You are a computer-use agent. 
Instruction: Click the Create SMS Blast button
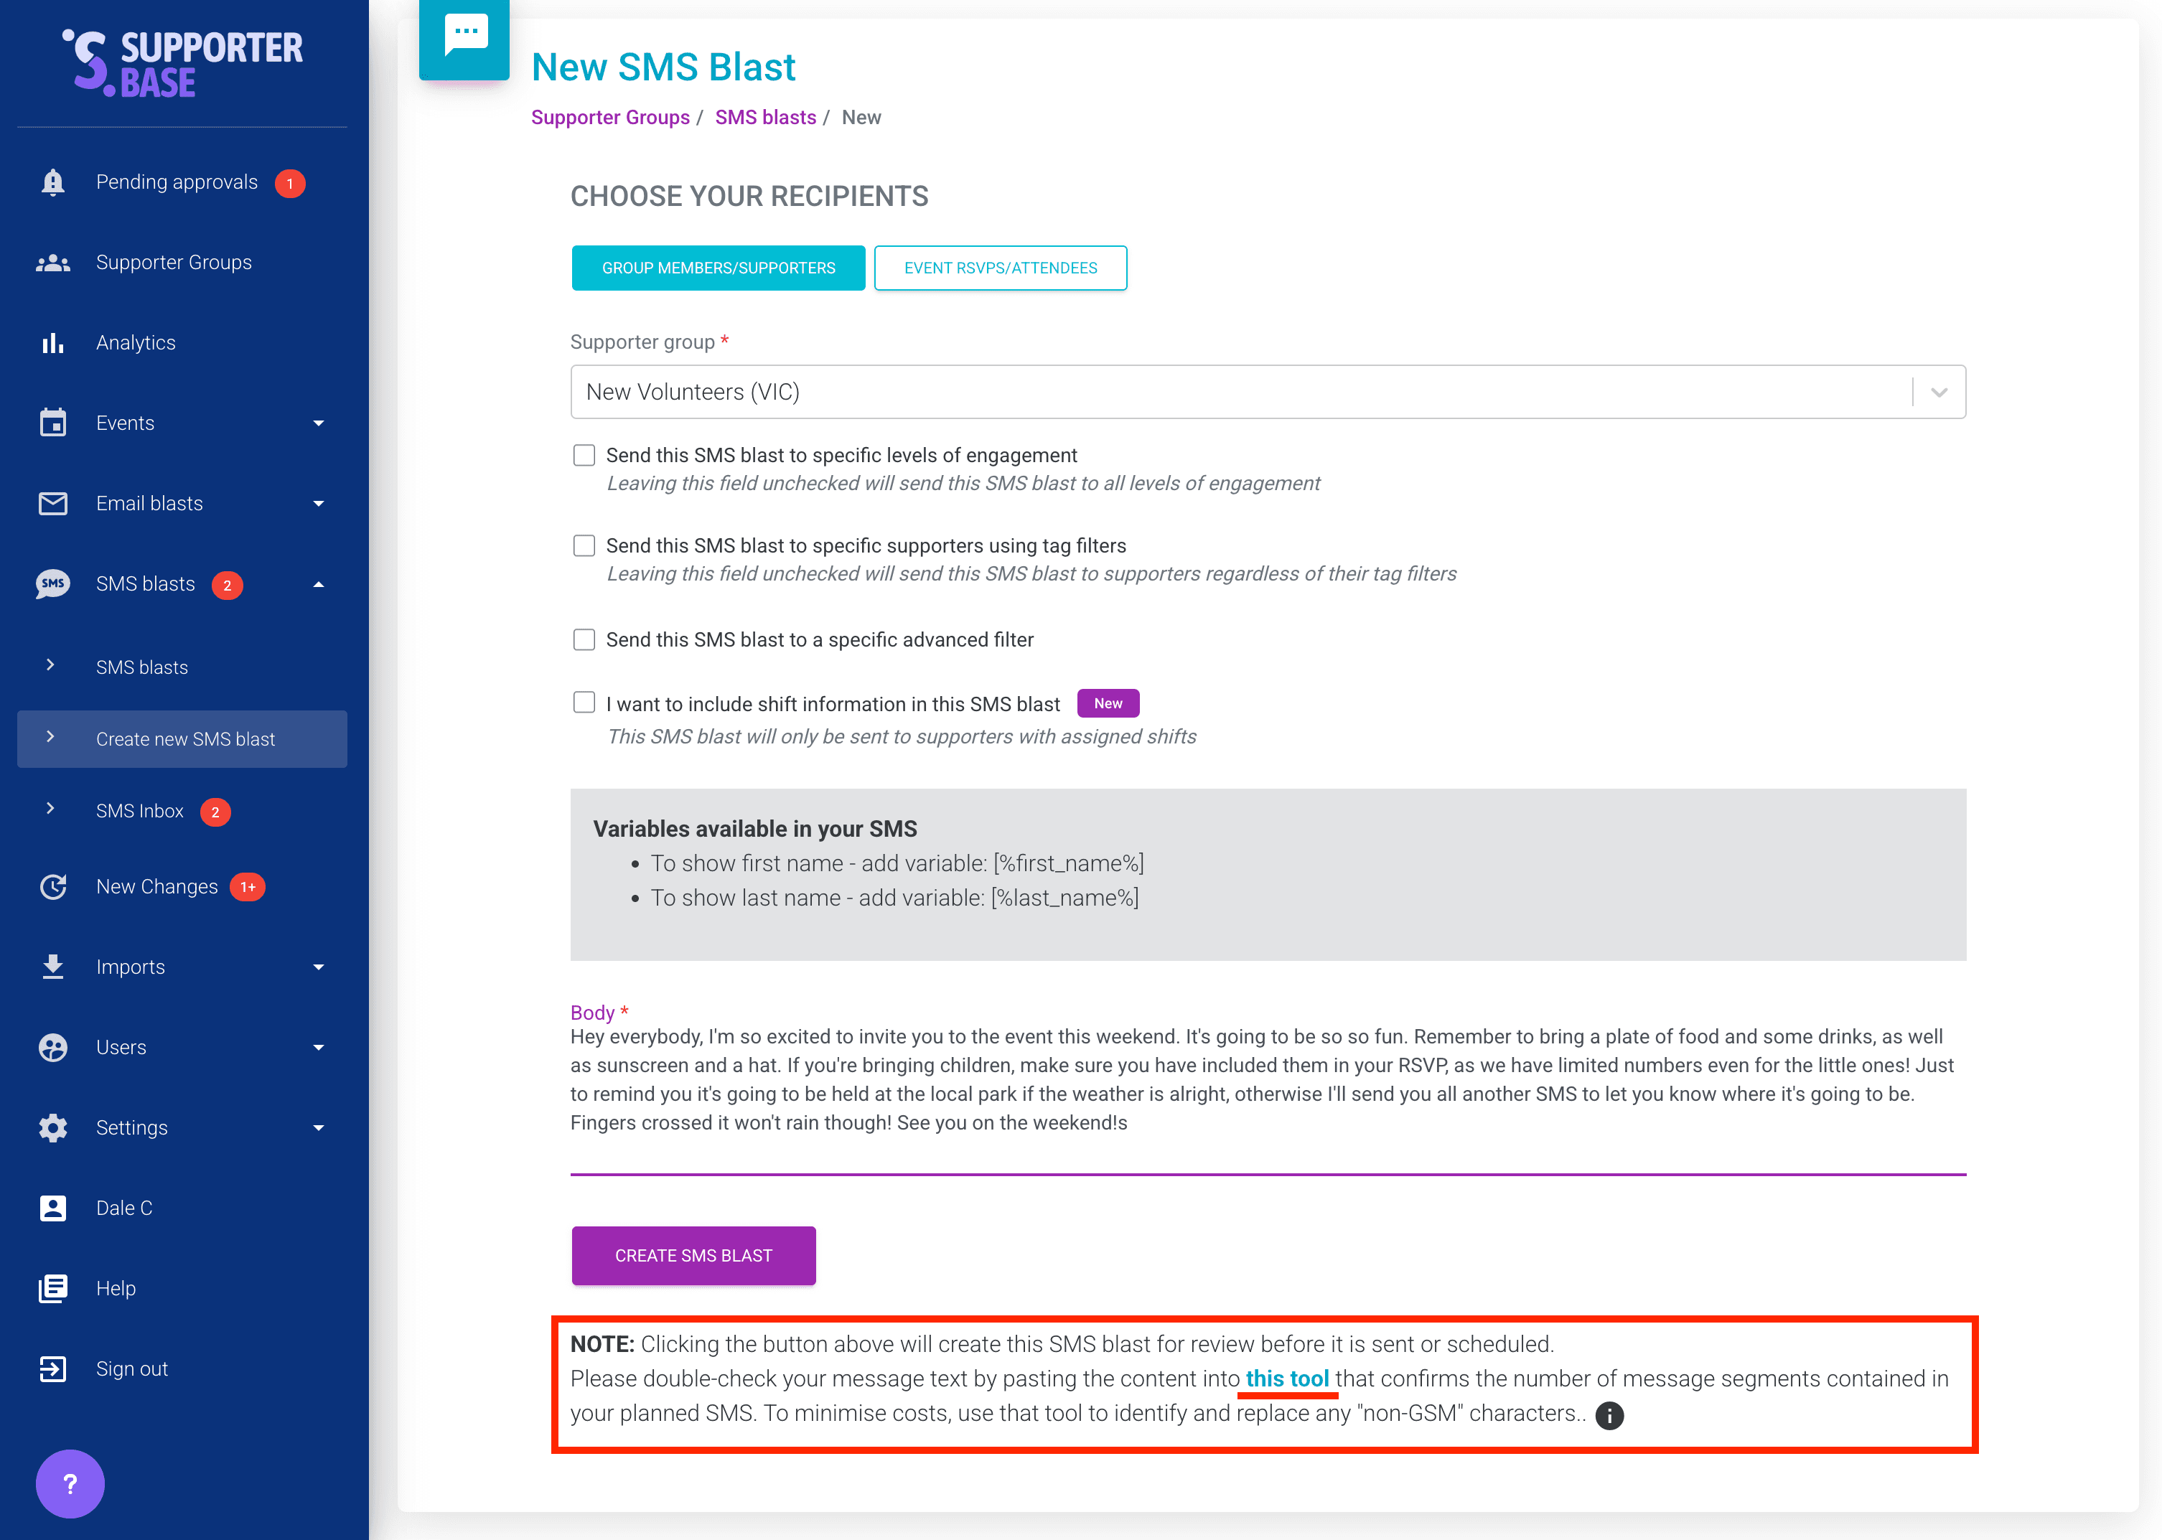(x=693, y=1256)
